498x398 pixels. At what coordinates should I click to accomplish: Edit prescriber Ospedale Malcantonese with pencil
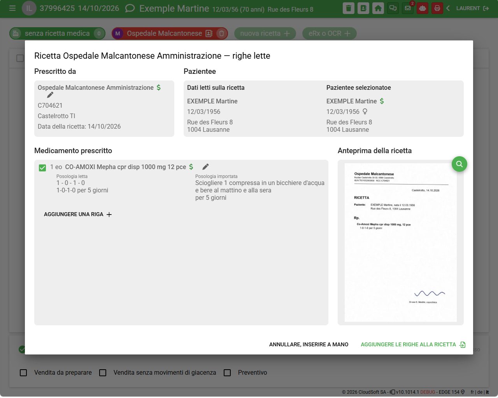pos(50,95)
